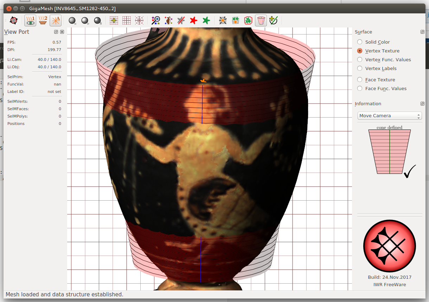Float the Surface dock panel
Viewport: 429px width, 302px height.
[422, 32]
